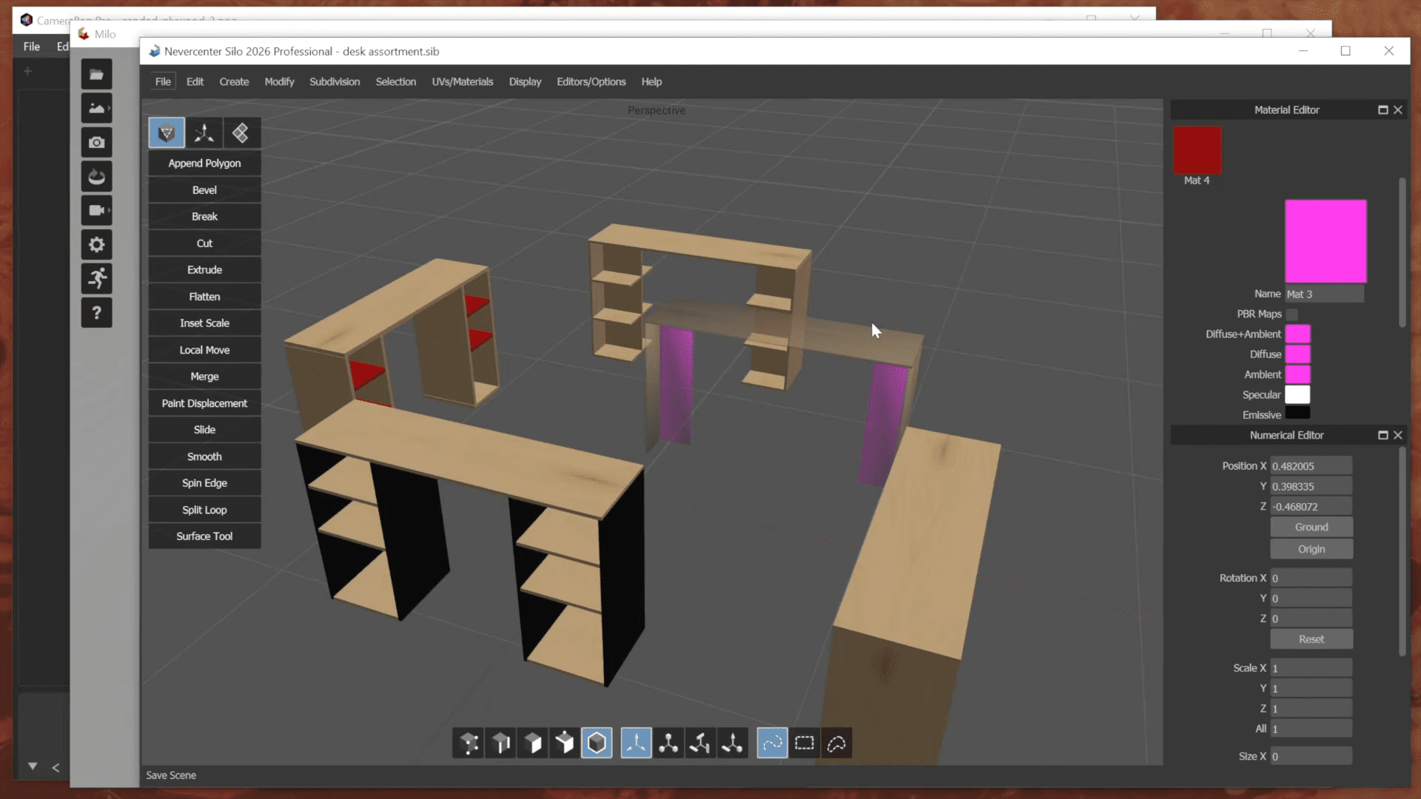Select object selection mode cube icon

(x=597, y=743)
